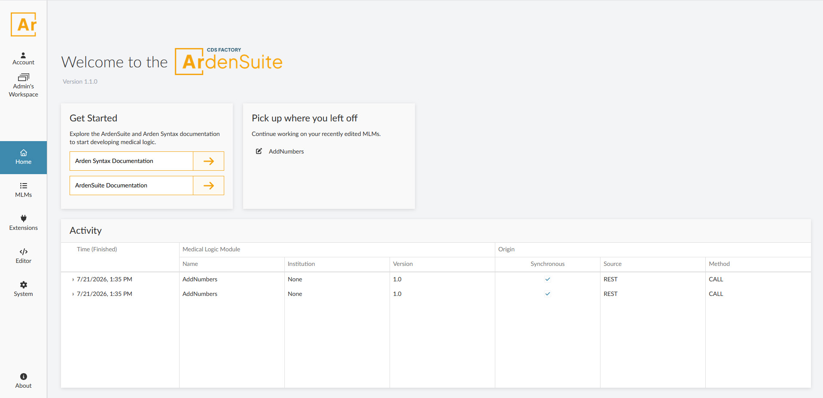
Task: Click version 1.0 in second activity row
Action: tap(397, 294)
